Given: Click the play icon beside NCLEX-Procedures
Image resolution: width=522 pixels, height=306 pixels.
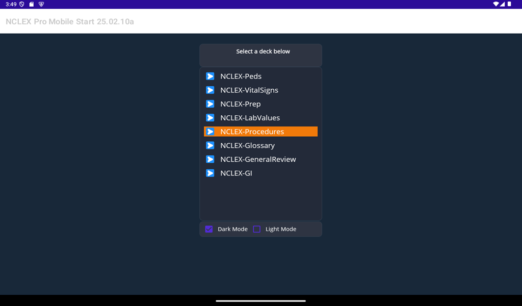Looking at the screenshot, I should coord(210,132).
